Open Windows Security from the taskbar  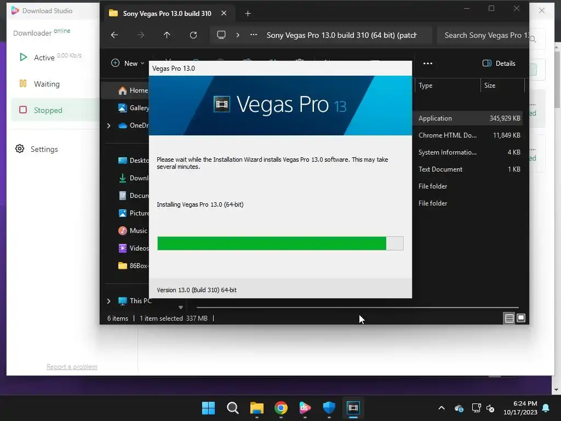[329, 408]
